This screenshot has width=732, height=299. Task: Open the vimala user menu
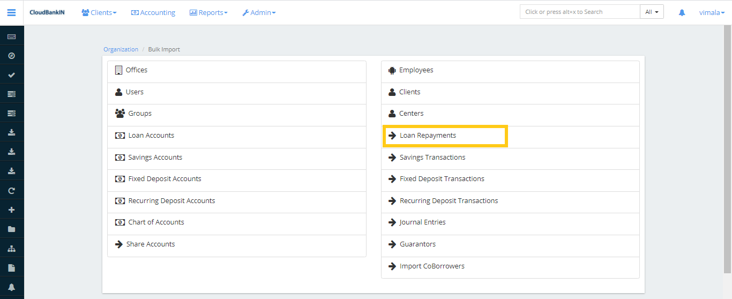[712, 12]
